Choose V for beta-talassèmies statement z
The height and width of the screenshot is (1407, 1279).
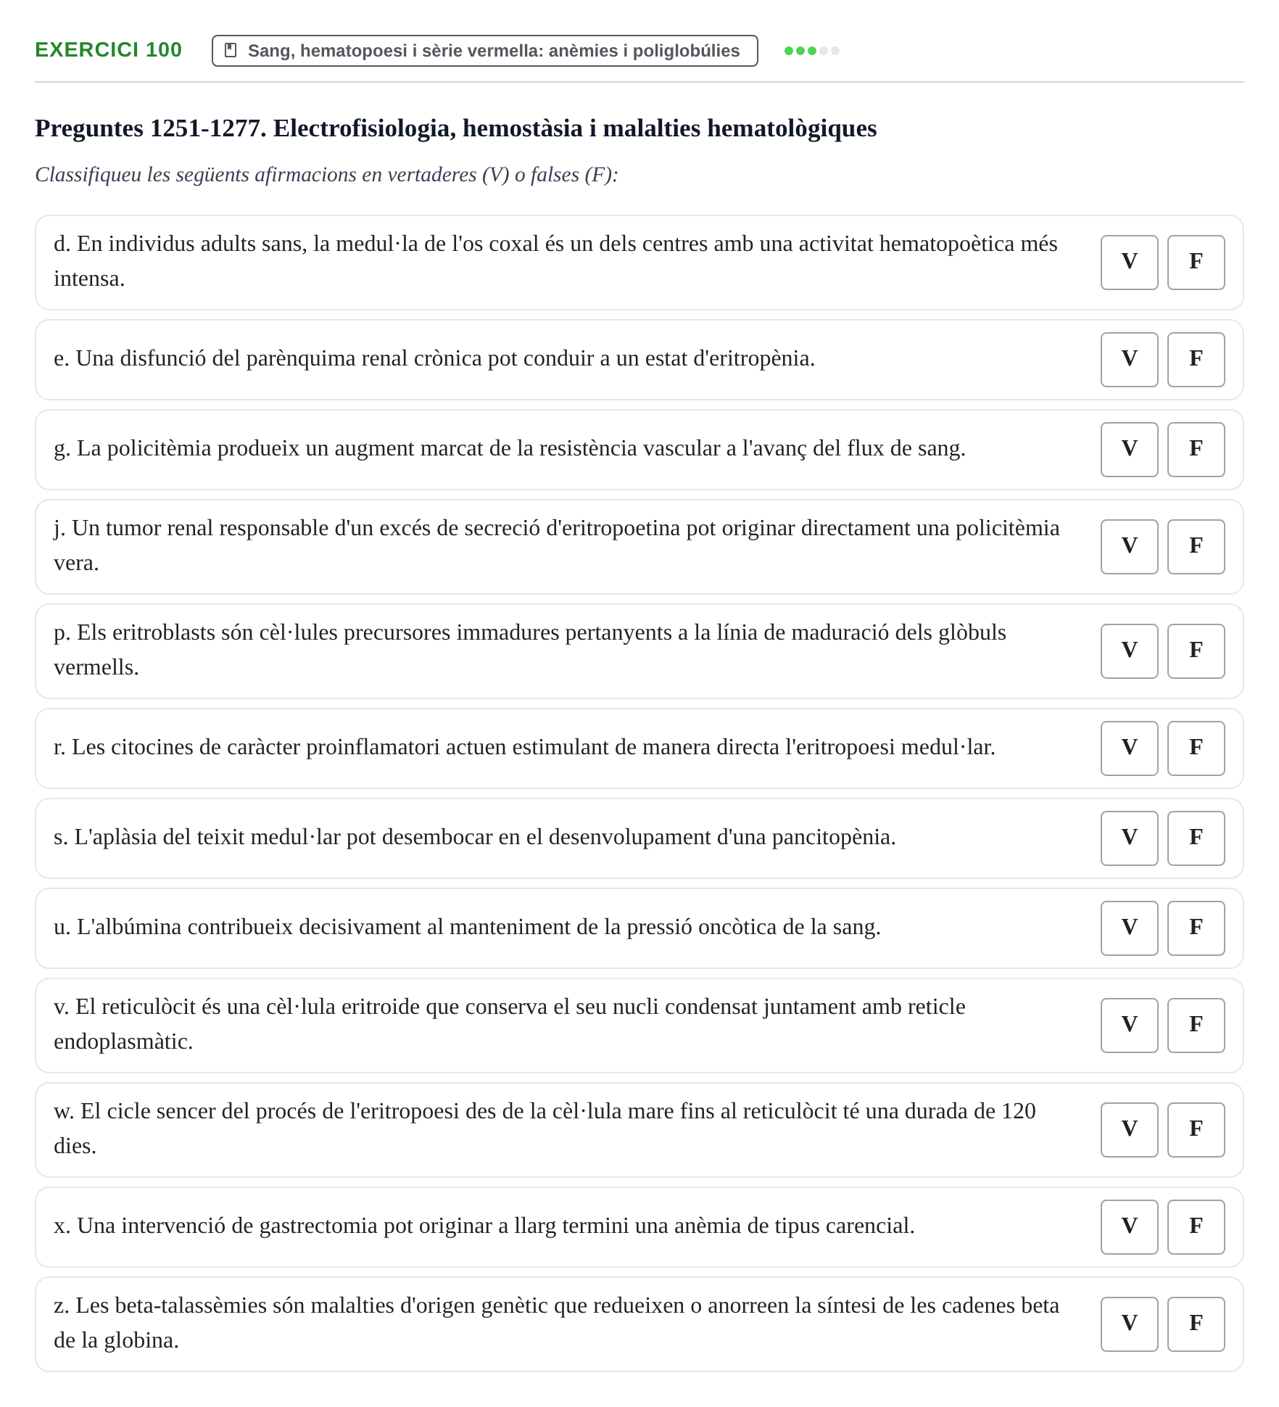coord(1129,1324)
